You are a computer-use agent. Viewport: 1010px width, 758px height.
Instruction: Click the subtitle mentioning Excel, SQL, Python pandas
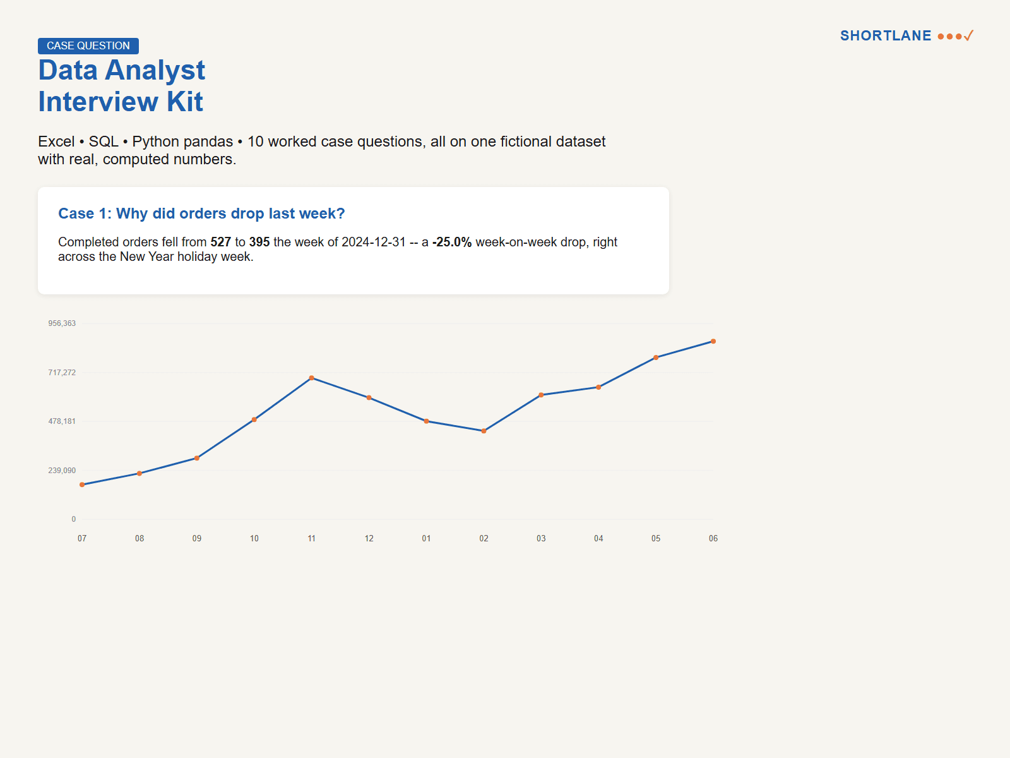point(322,150)
